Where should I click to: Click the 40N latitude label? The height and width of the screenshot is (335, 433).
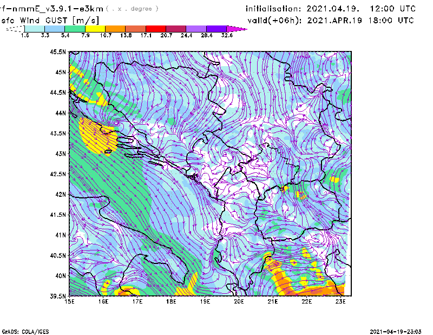click(x=61, y=276)
